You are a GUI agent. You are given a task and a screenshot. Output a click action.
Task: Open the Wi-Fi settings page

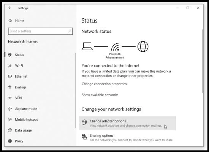(19, 66)
